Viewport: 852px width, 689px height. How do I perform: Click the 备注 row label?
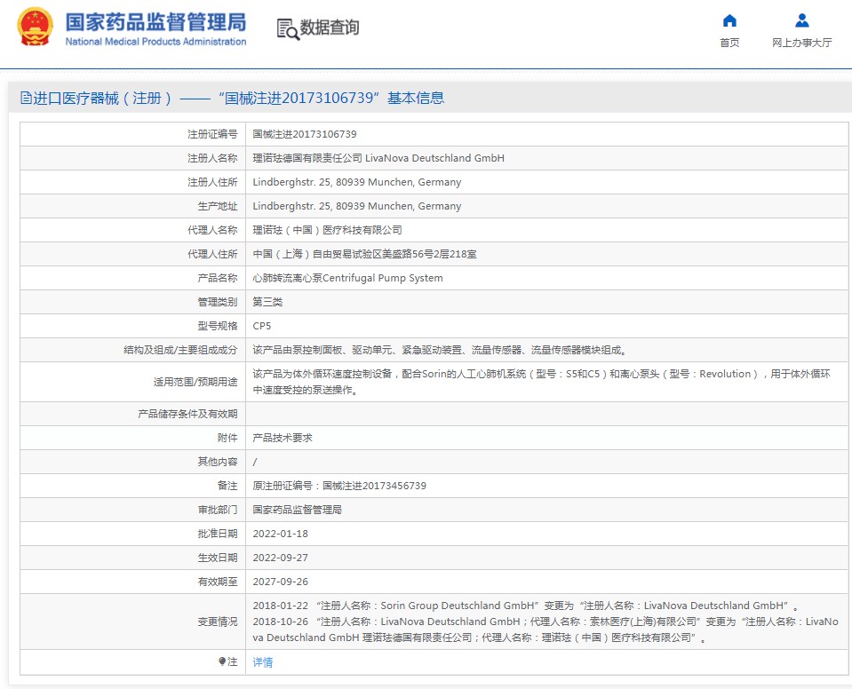tap(227, 486)
